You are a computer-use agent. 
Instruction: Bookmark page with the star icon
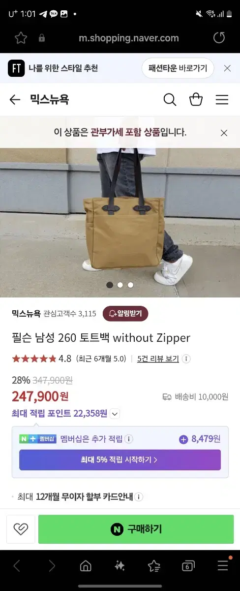(20, 38)
